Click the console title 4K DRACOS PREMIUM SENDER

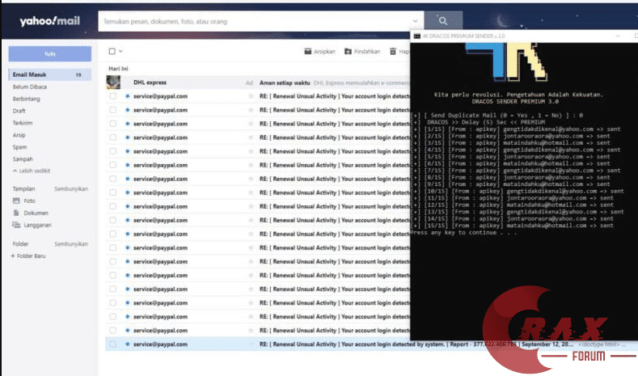pyautogui.click(x=463, y=36)
